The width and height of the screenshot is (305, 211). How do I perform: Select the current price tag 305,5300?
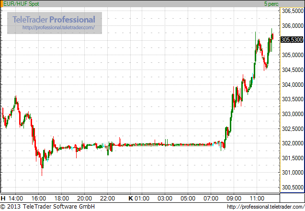point(292,40)
